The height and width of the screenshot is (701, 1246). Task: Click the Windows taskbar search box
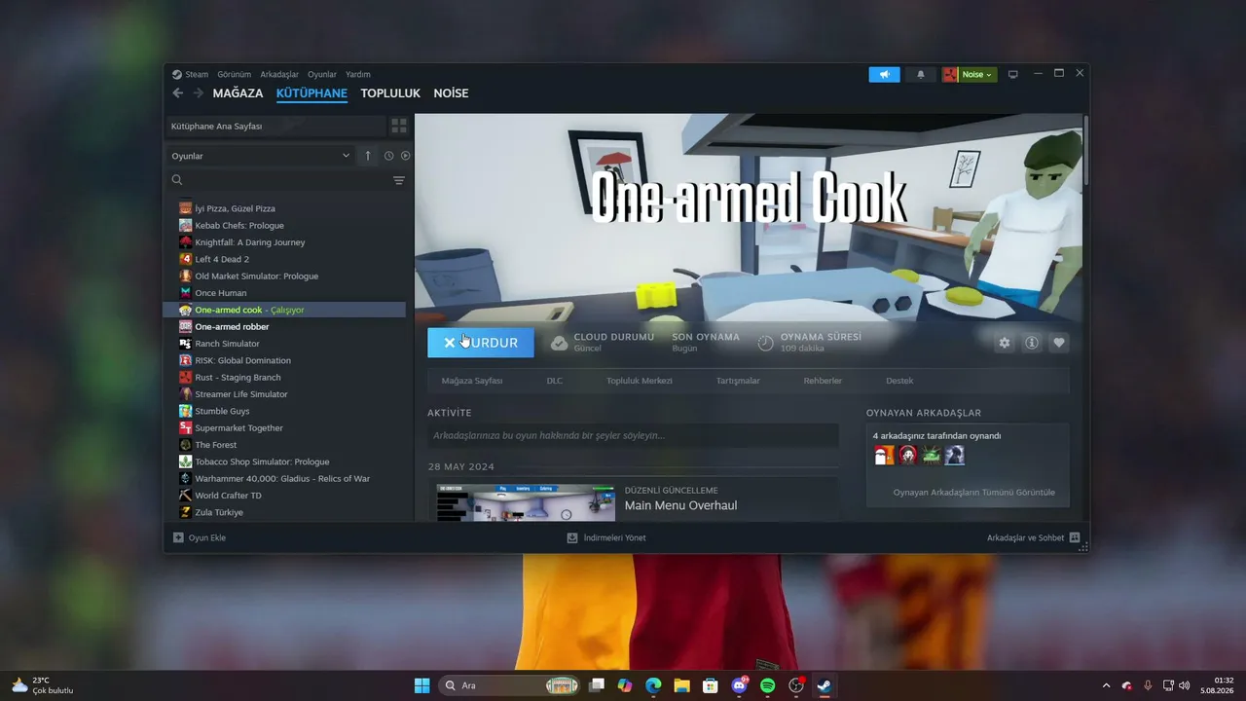click(x=509, y=685)
